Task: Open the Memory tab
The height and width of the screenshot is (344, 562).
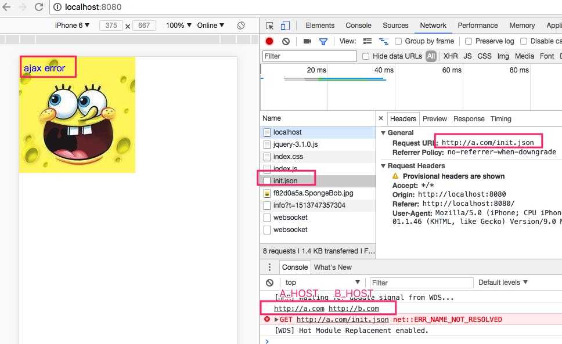Action: click(522, 26)
